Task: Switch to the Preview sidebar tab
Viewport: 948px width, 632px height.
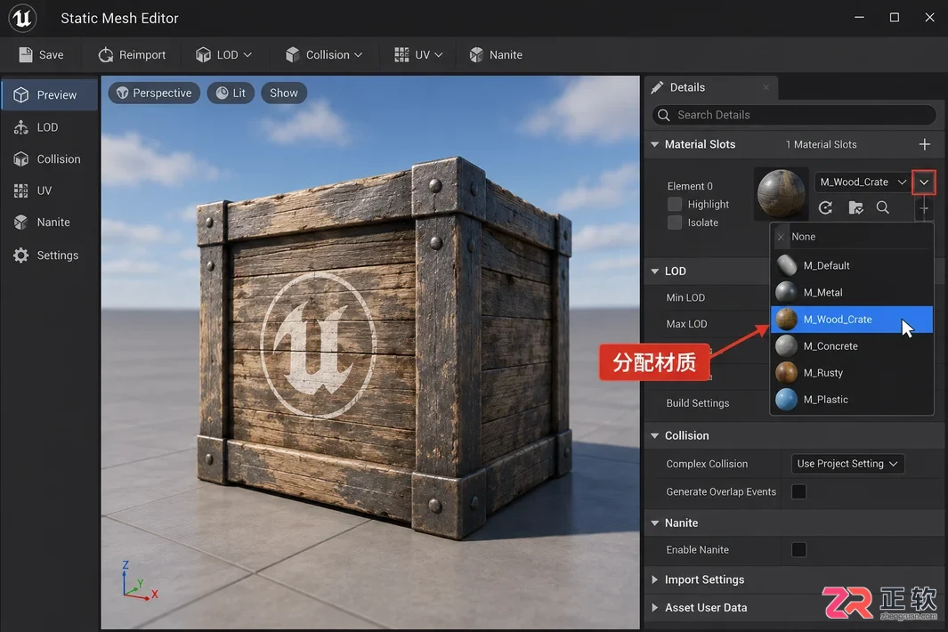Action: click(50, 95)
